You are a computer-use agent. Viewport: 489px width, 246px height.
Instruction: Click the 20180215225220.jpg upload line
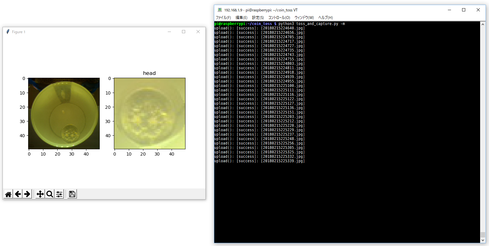pos(260,126)
